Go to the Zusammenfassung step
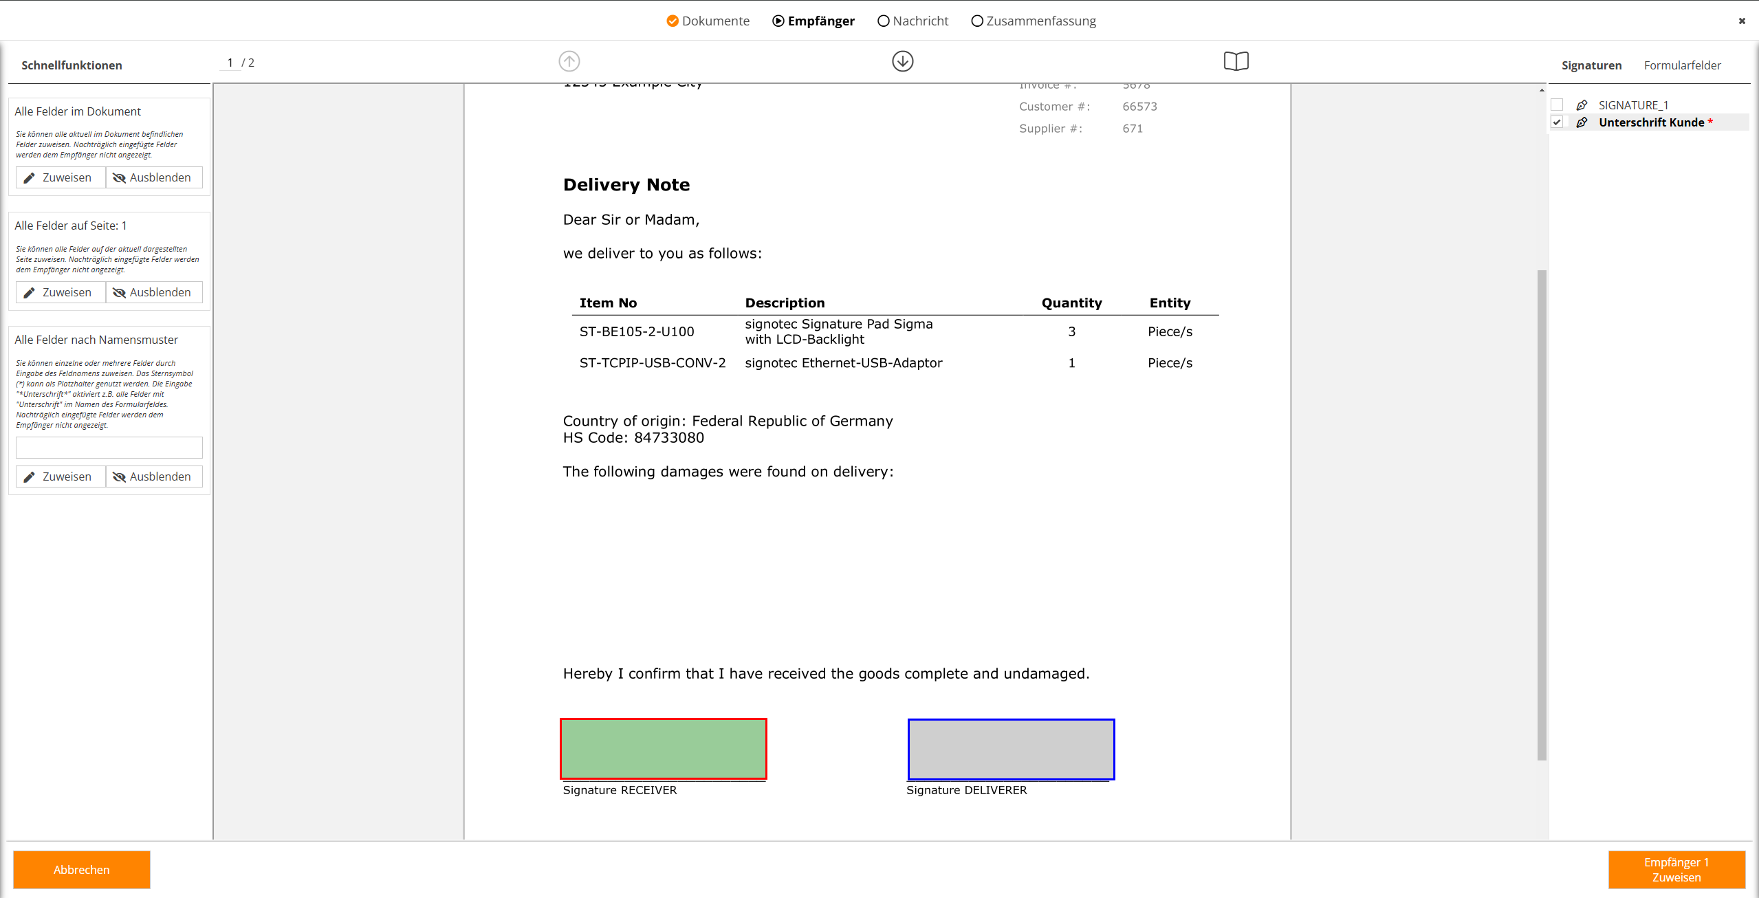Viewport: 1759px width, 898px height. 1033,21
